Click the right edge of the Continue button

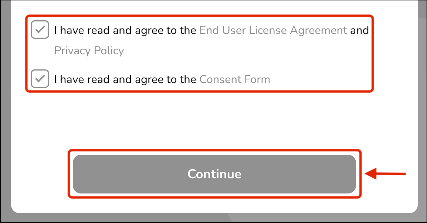pos(350,174)
